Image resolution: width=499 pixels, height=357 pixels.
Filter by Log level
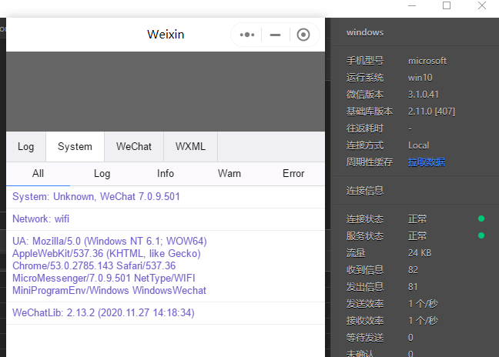pyautogui.click(x=102, y=174)
